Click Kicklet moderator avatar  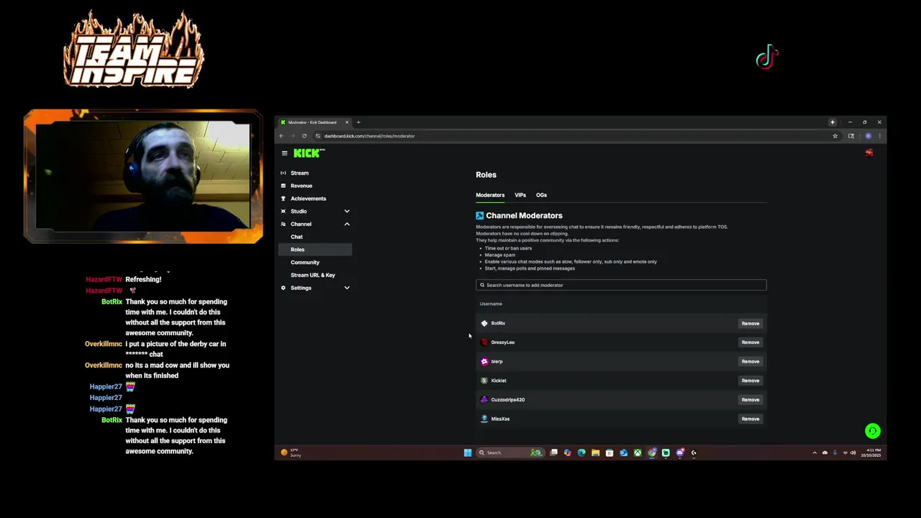tap(484, 381)
